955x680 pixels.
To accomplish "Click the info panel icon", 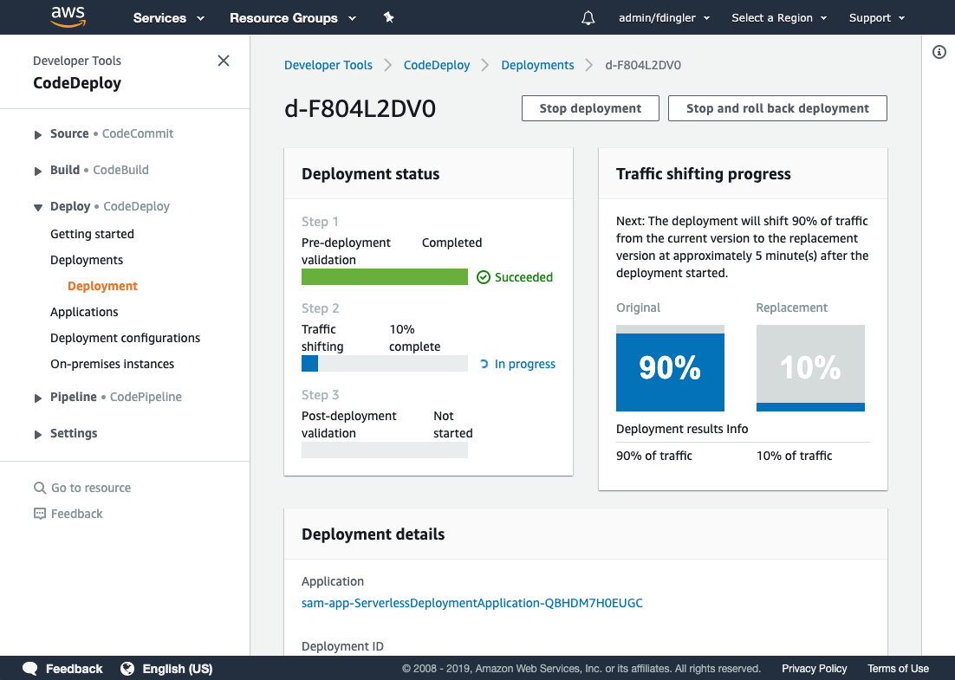I will (x=939, y=52).
